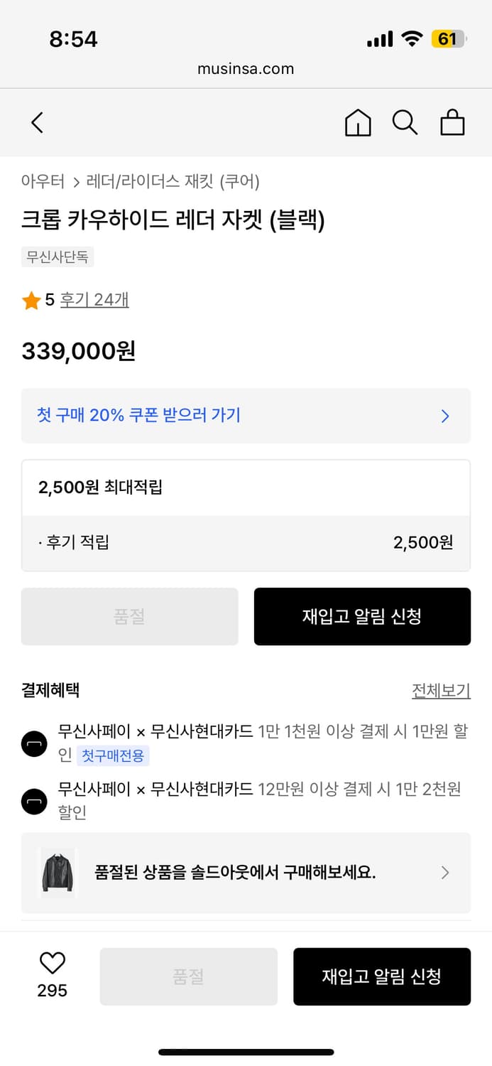Open the home screen via home icon
Screen dimensions: 492x1066
click(x=358, y=122)
